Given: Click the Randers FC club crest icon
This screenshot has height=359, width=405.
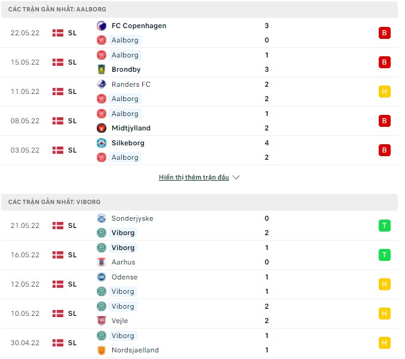Looking at the screenshot, I should [102, 84].
